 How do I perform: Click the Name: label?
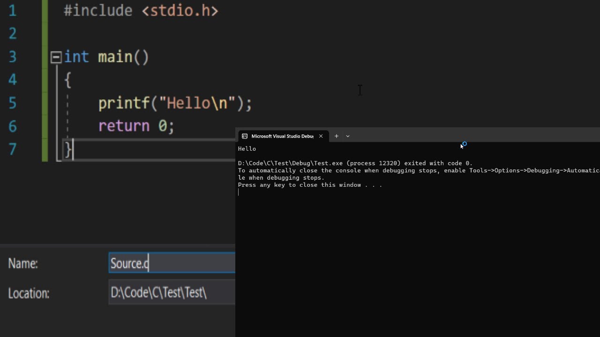pos(23,264)
